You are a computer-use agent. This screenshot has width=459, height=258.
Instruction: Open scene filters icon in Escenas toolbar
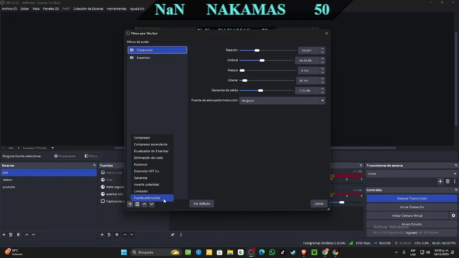tap(19, 235)
